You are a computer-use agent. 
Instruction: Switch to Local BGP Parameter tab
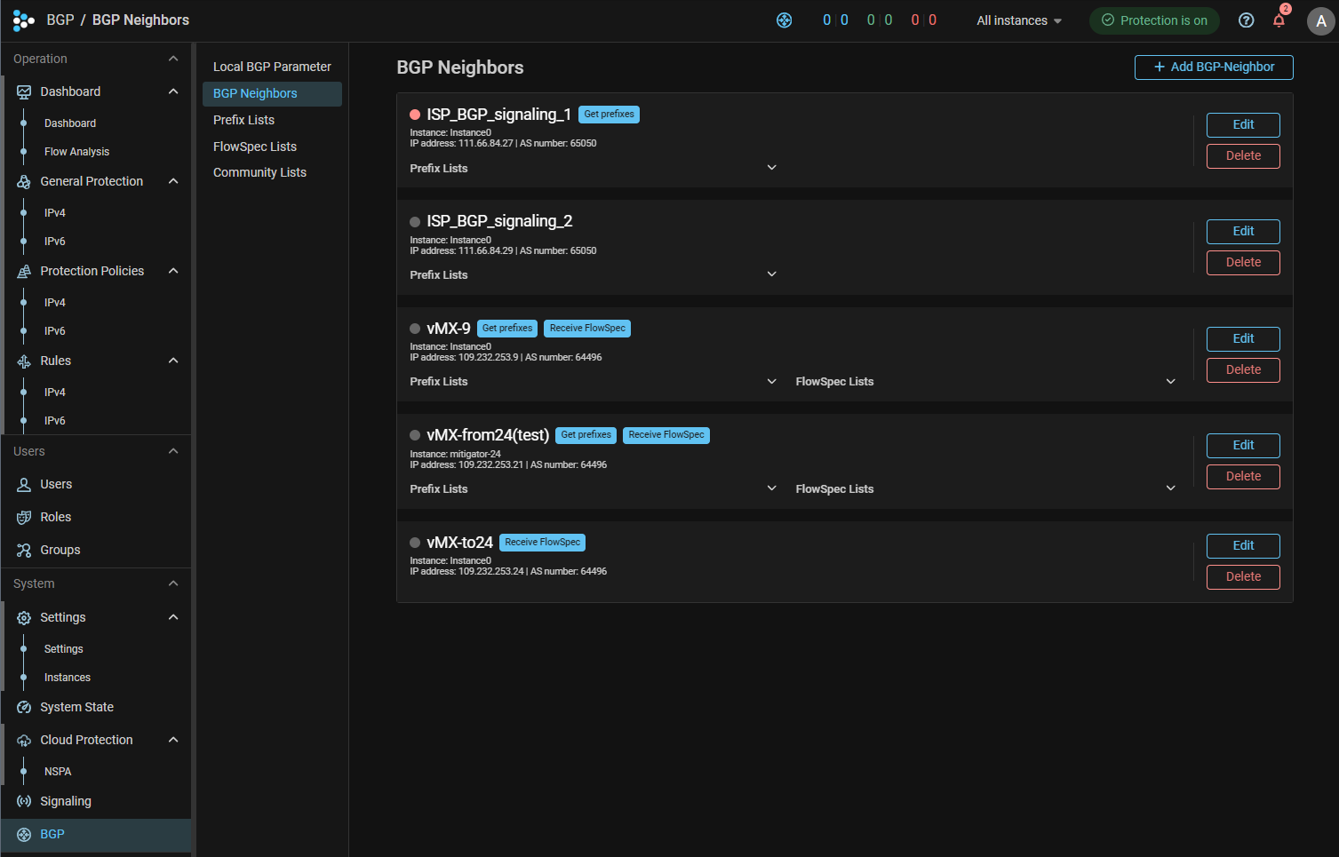pos(272,67)
